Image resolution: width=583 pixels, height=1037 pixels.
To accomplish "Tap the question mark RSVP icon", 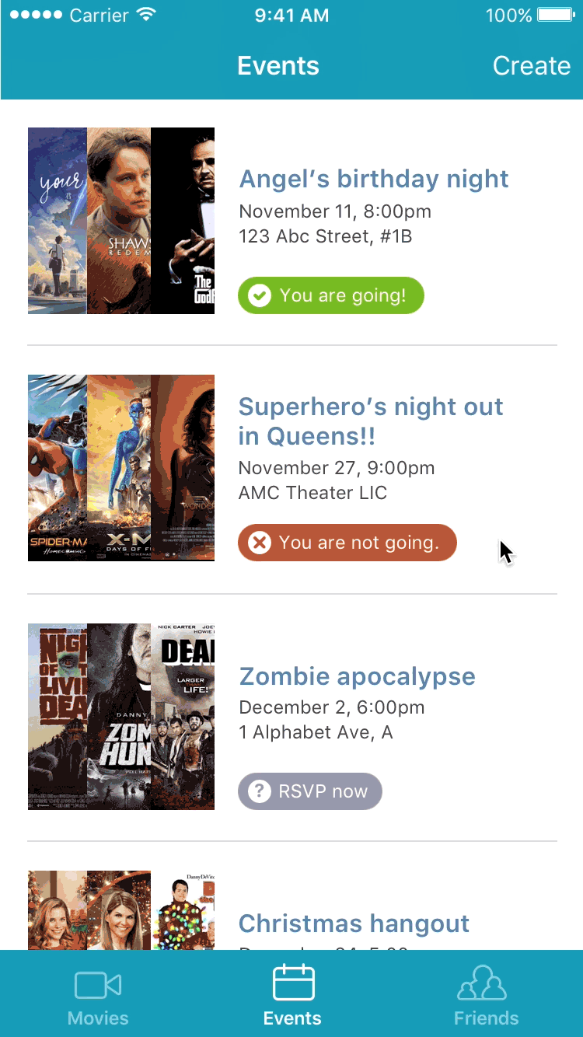I will coord(259,791).
